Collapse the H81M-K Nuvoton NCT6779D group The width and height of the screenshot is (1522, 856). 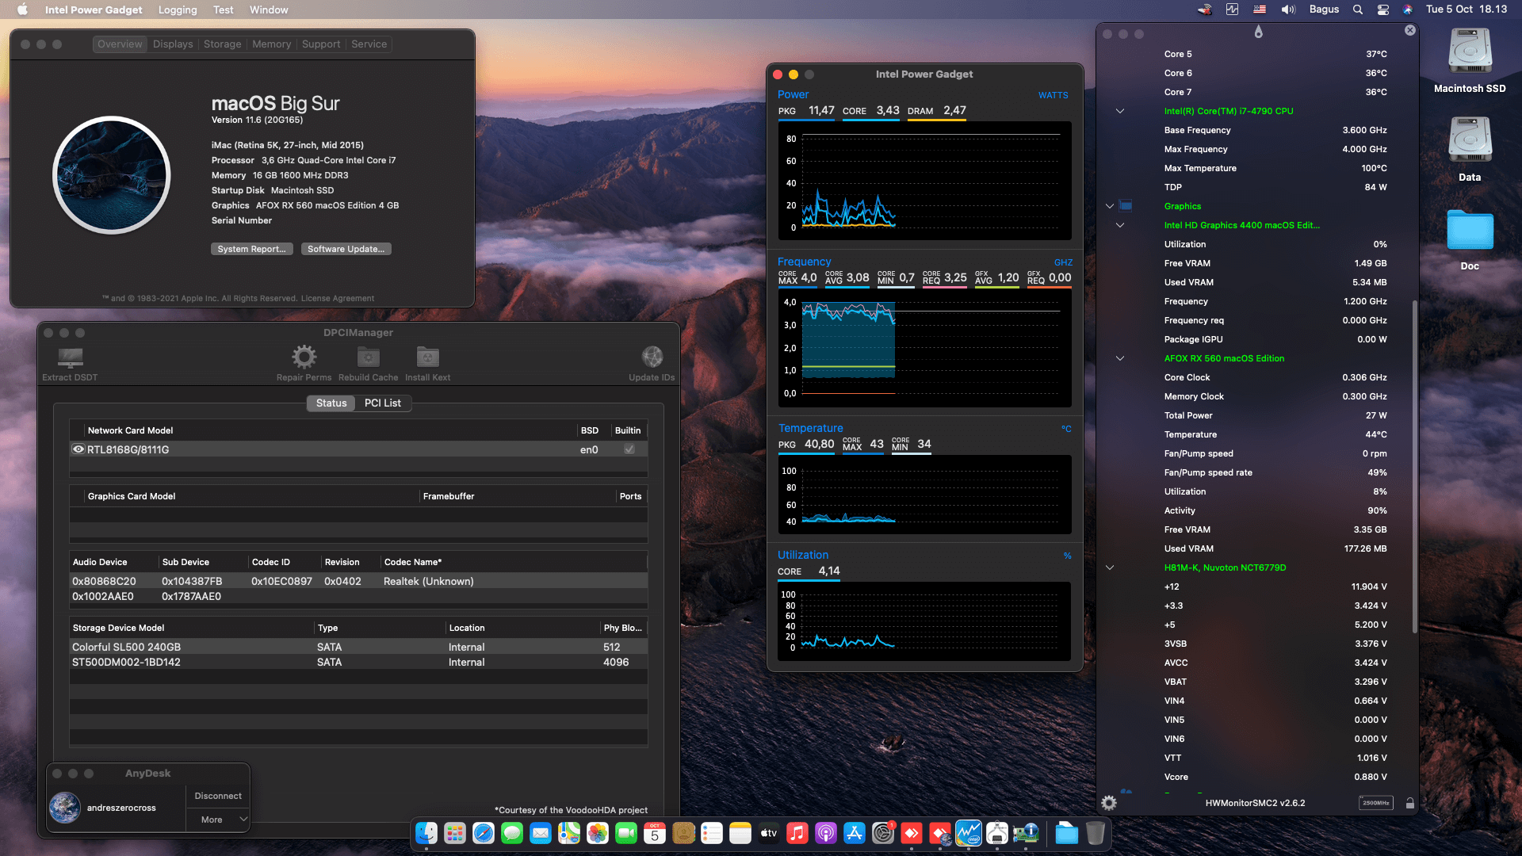coord(1110,567)
